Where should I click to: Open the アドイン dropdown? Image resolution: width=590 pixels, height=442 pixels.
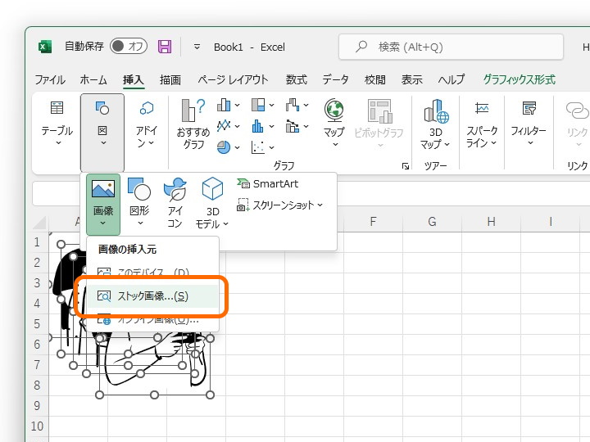tap(147, 124)
